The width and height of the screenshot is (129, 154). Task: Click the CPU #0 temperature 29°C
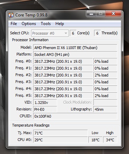[61, 140]
